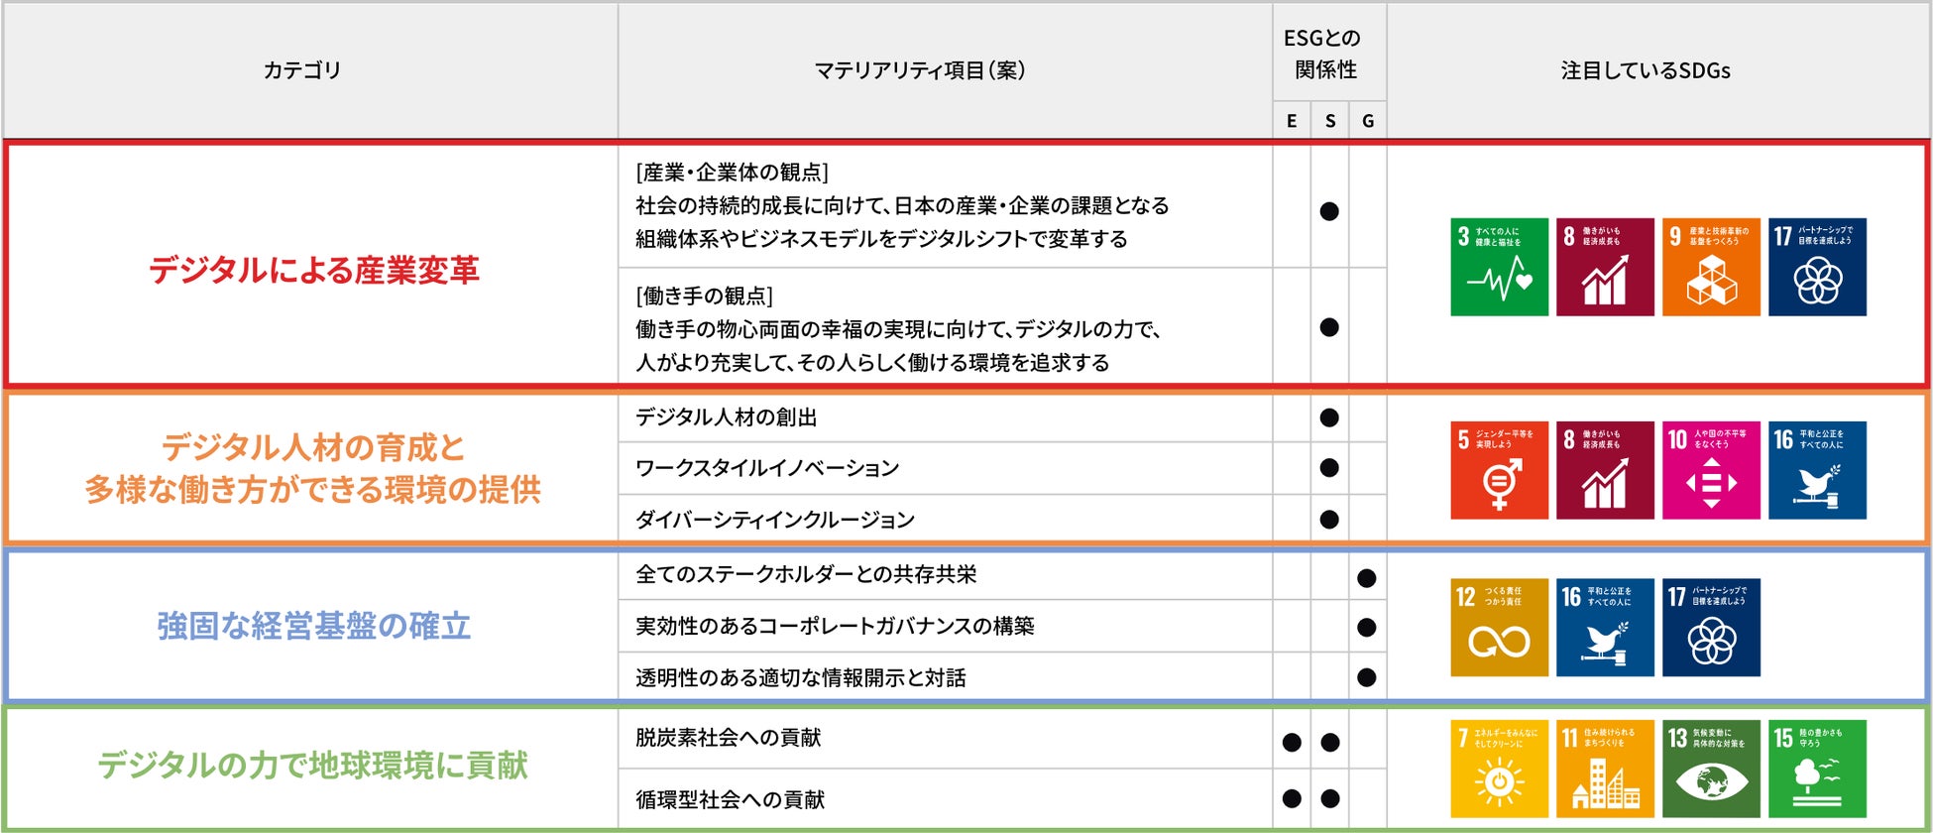Viewport: 1933px width, 833px height.
Task: Click the SDG 3 health icon
Action: click(x=1499, y=267)
